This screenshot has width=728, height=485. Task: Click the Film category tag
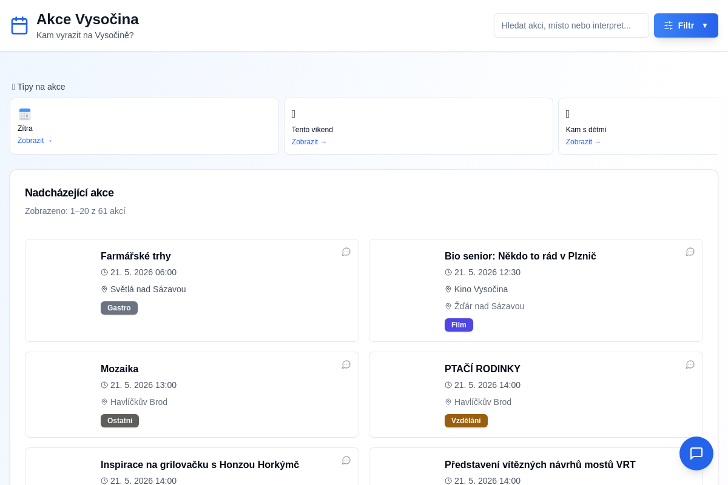coord(459,325)
